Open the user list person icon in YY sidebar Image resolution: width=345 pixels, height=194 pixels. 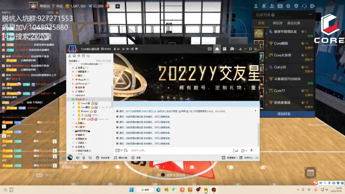pos(69,56)
